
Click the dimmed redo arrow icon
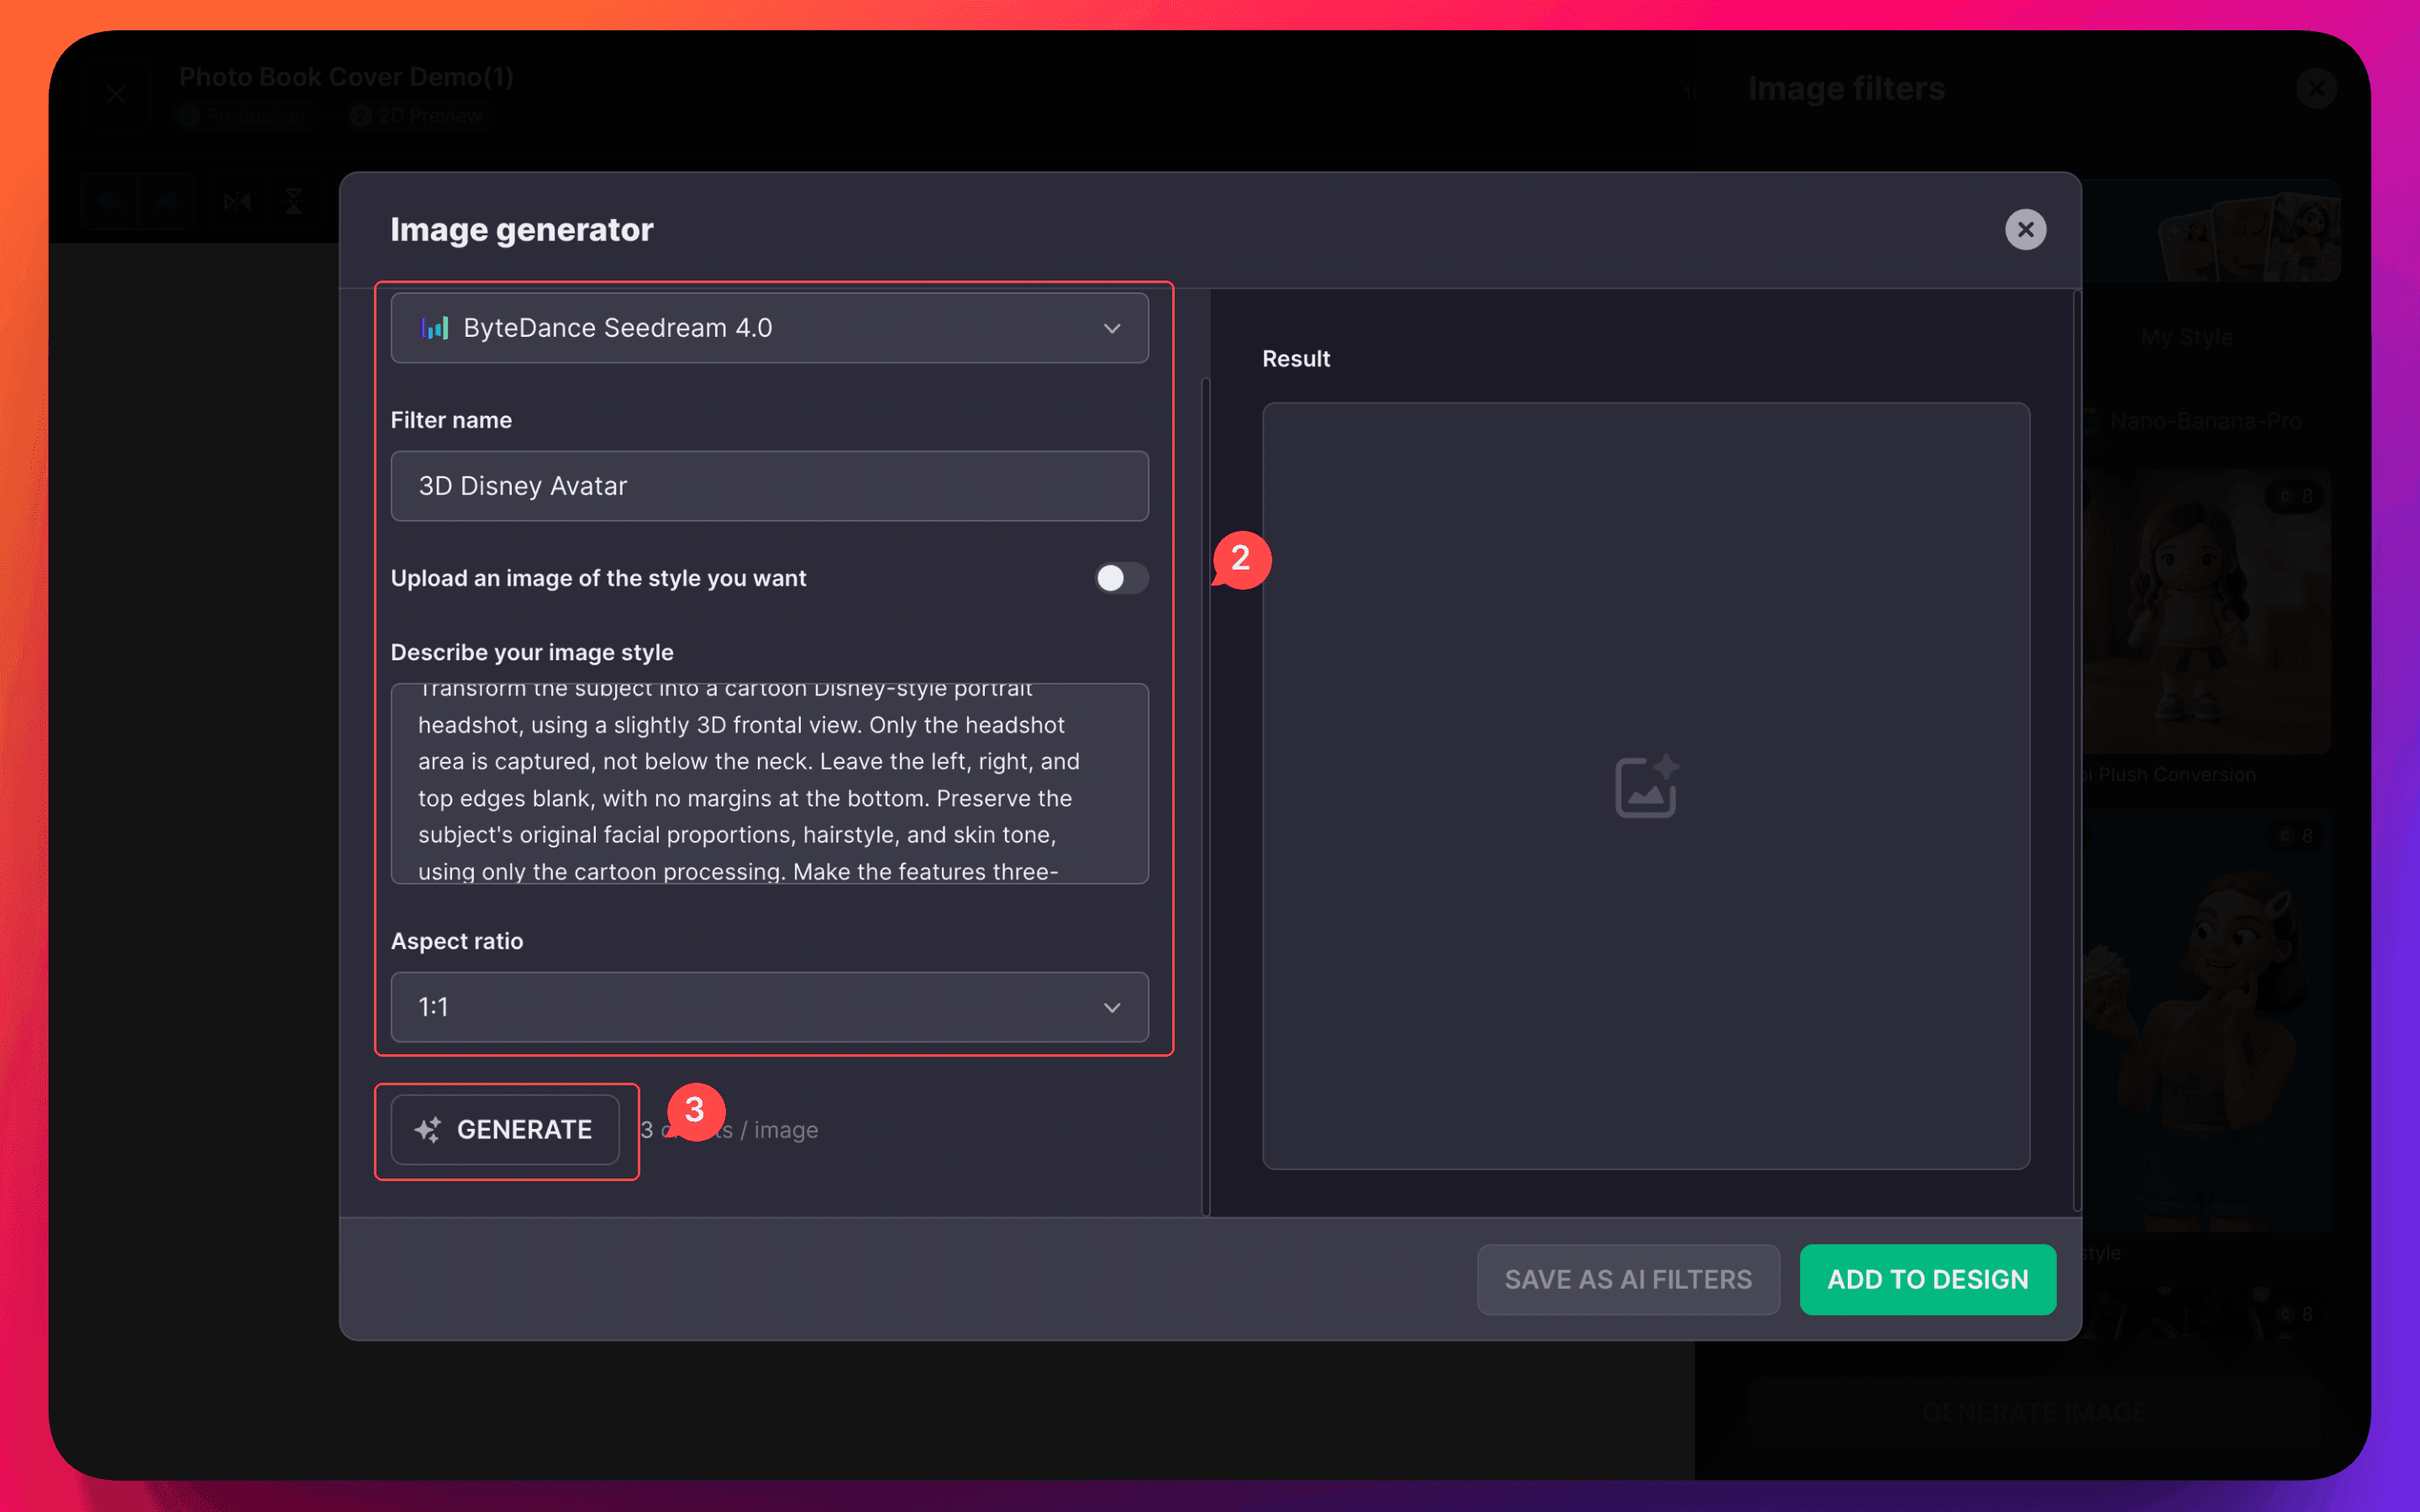point(166,202)
